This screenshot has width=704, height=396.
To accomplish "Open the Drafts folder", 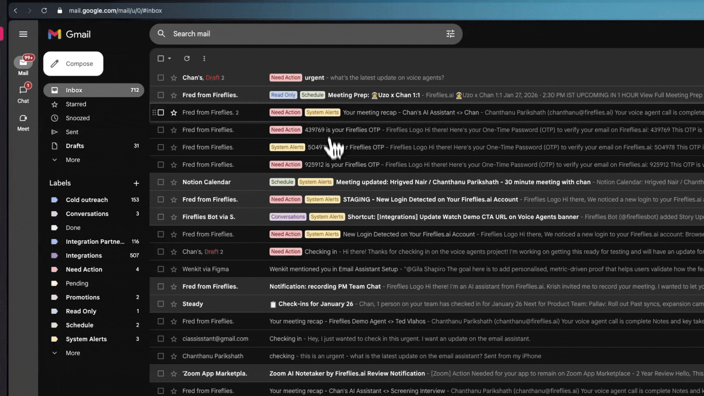I will tap(93, 146).
